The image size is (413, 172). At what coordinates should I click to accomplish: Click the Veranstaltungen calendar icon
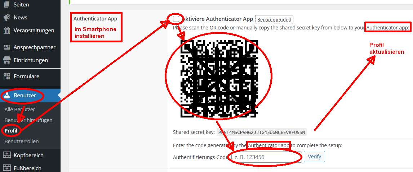click(7, 31)
